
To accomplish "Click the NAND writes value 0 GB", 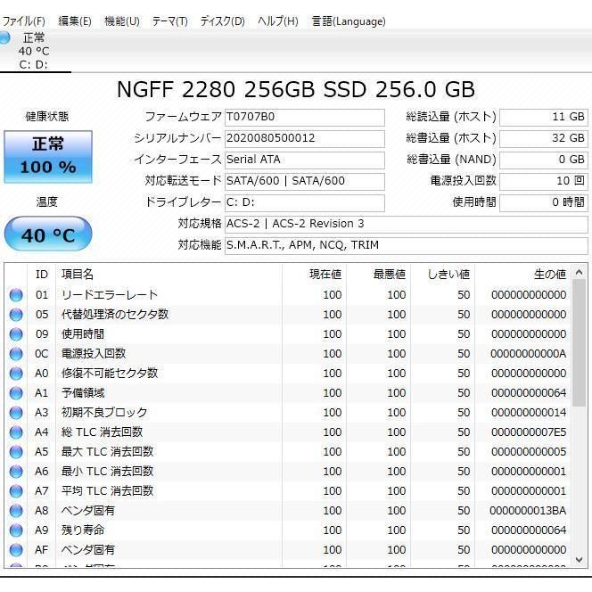I will pos(544,160).
